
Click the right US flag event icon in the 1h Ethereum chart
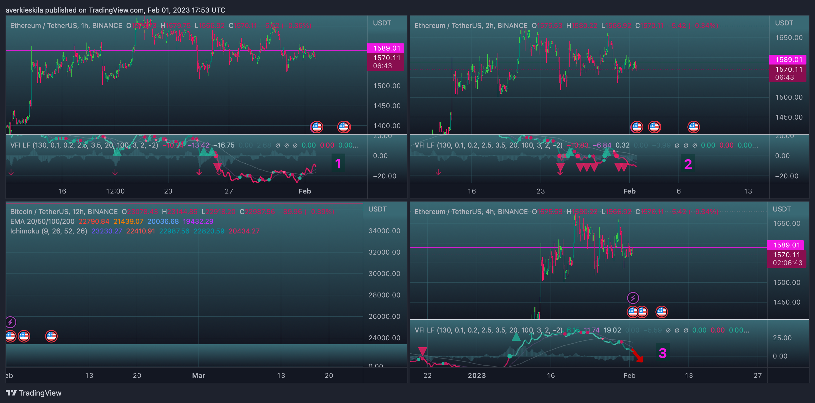pyautogui.click(x=344, y=127)
